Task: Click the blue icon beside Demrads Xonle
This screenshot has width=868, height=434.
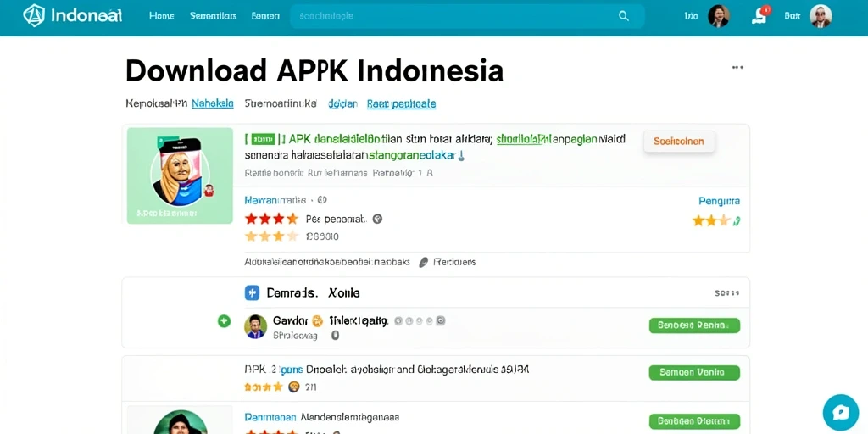Action: point(252,292)
